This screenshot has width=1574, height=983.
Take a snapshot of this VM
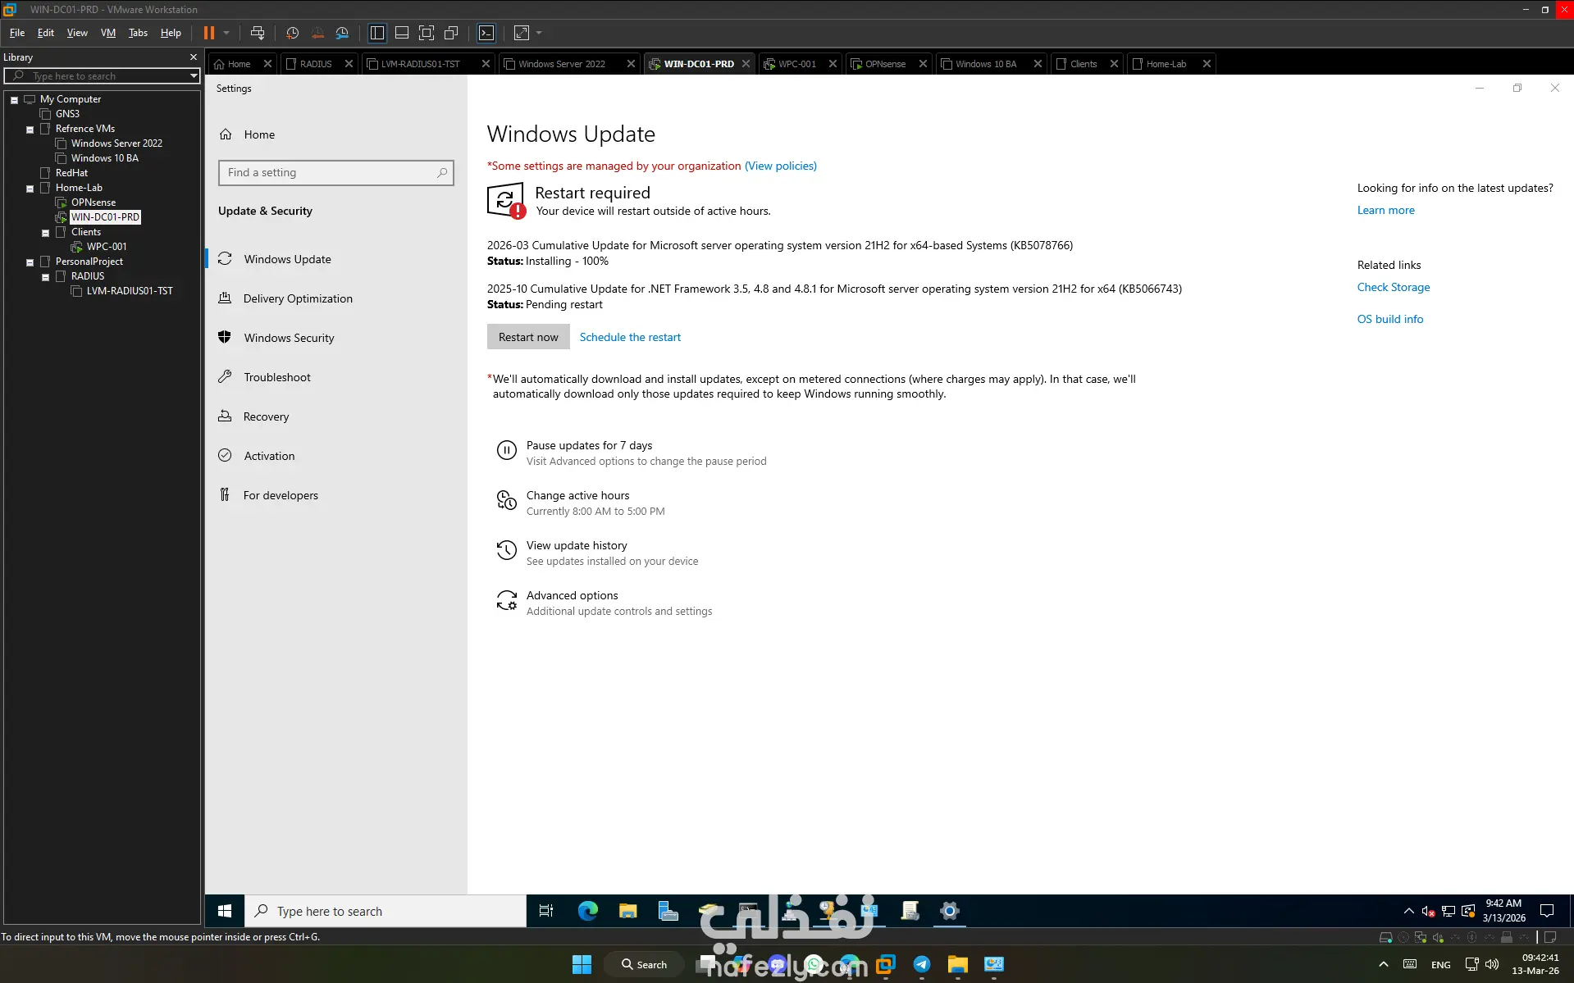(292, 33)
